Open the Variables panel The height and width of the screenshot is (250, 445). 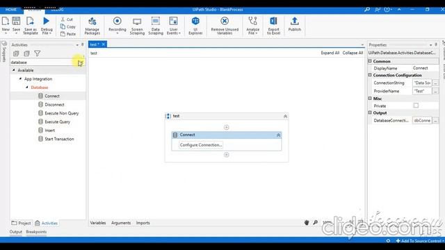point(98,223)
